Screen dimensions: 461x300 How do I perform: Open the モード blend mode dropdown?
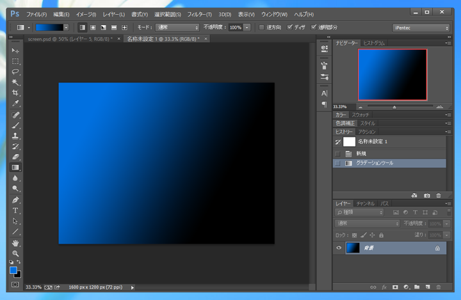(177, 28)
